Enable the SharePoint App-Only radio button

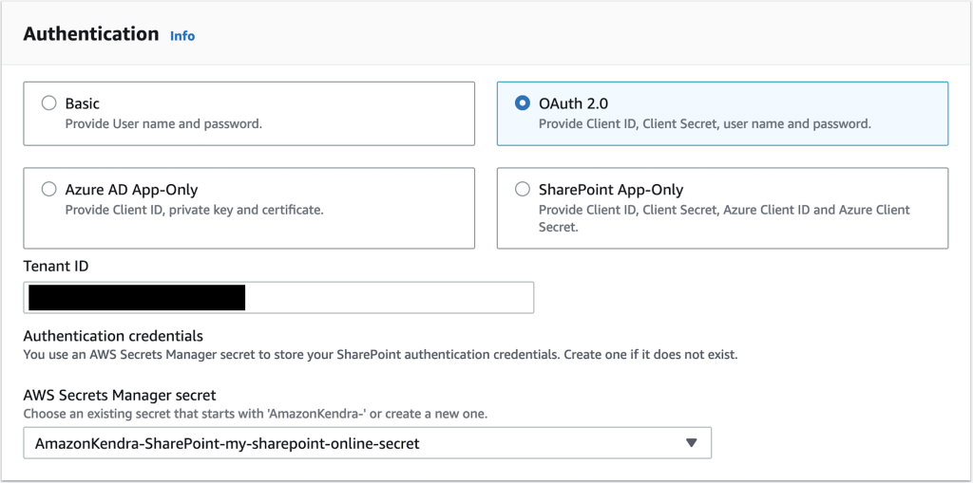click(x=522, y=190)
